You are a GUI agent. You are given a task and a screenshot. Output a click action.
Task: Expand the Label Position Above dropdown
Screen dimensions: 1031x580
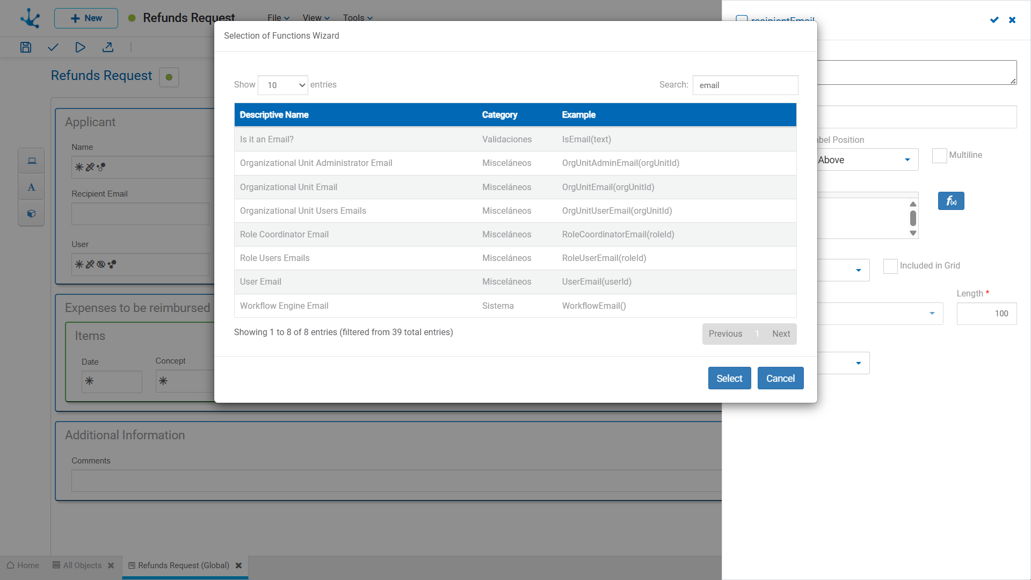point(866,160)
